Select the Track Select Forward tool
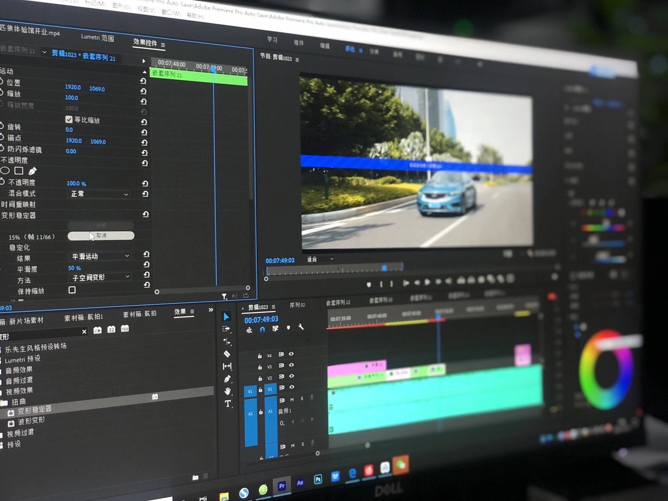The image size is (668, 501). (x=226, y=329)
